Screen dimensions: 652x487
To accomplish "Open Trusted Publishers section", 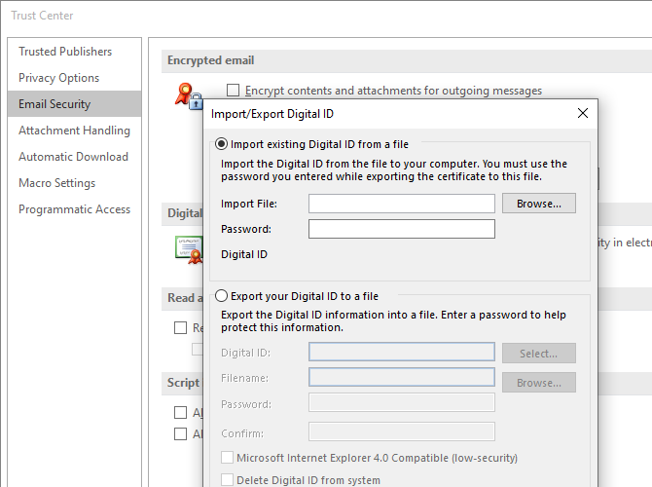I will (65, 52).
